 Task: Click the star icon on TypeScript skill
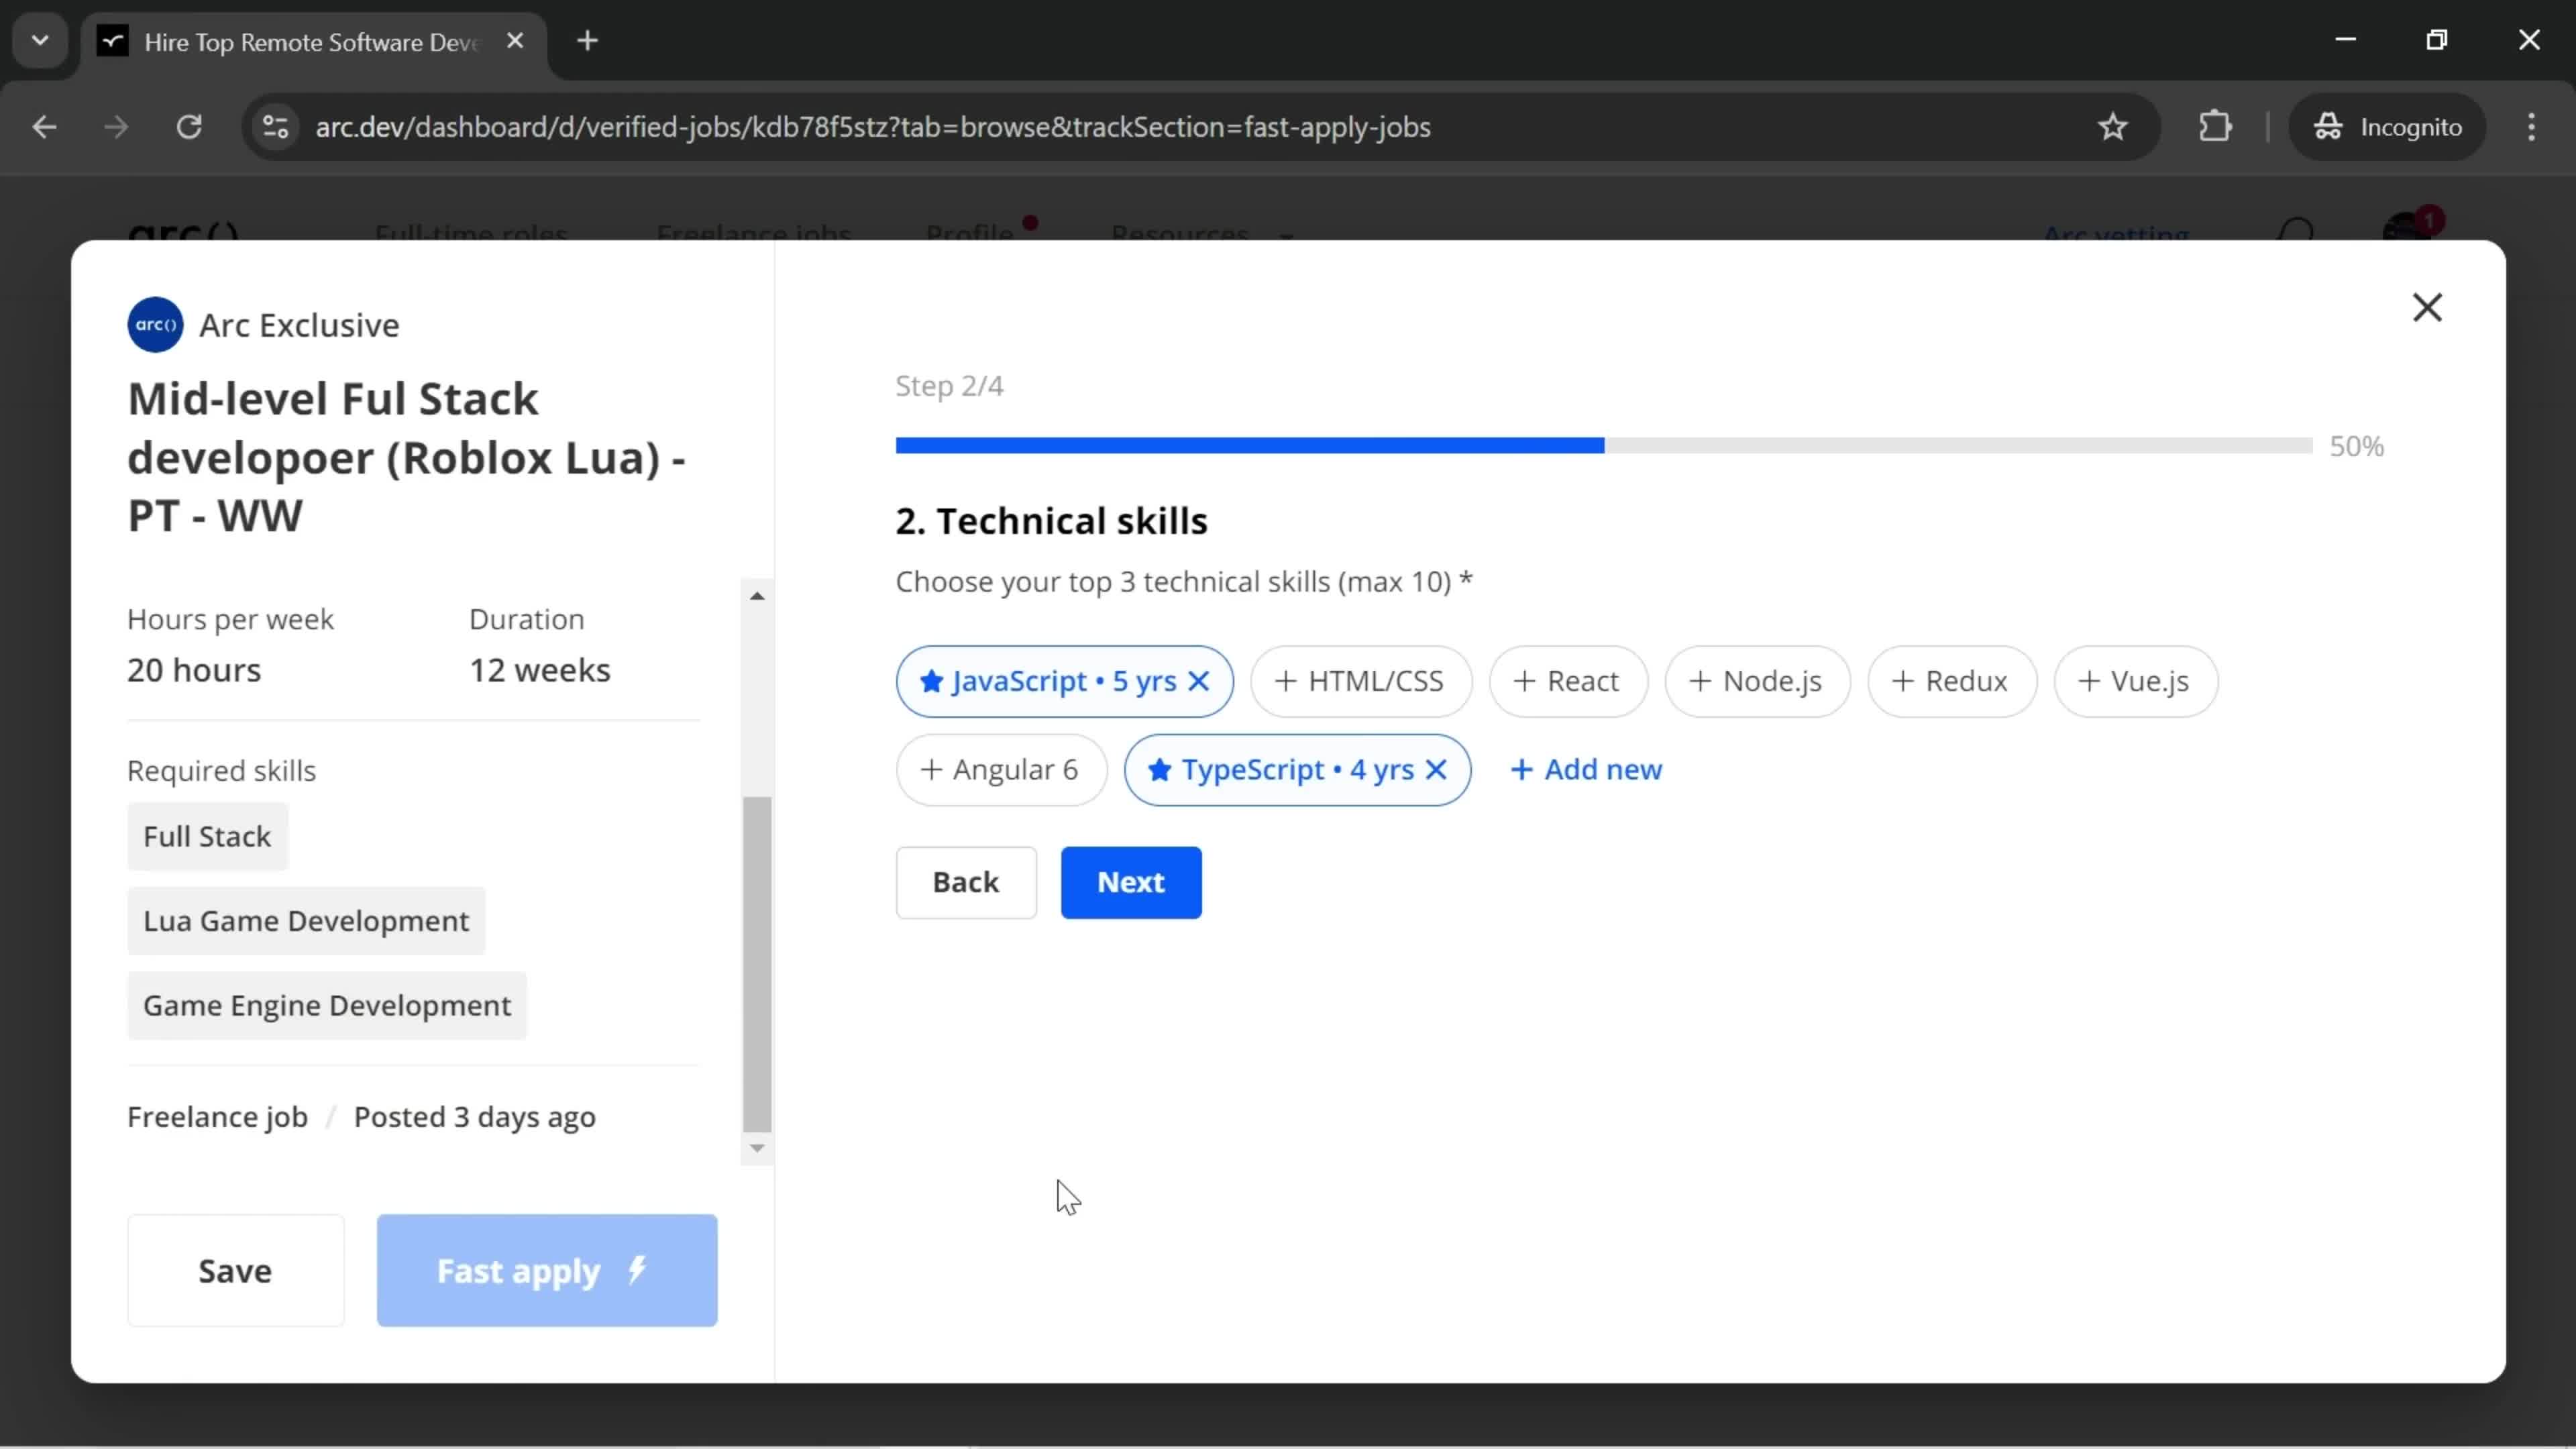(x=1159, y=768)
